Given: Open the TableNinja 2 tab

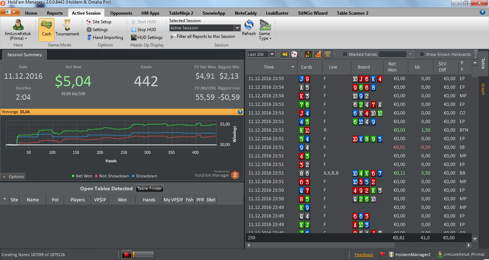Looking at the screenshot, I should pos(181,13).
